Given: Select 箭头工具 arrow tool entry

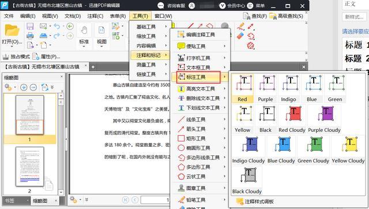Looking at the screenshot, I should click(x=200, y=129).
